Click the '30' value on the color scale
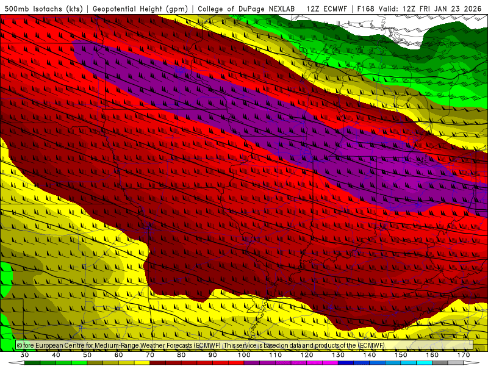Screen dimensions: 488x366 point(24,355)
